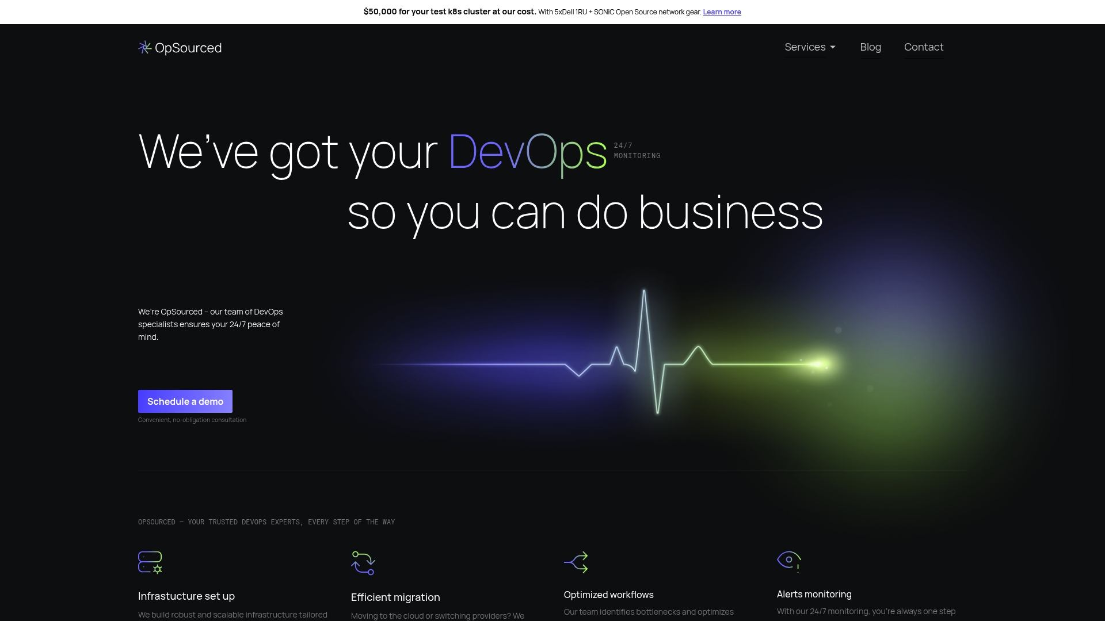Click the "Optimized workflows" heading
The height and width of the screenshot is (621, 1105).
point(609,595)
